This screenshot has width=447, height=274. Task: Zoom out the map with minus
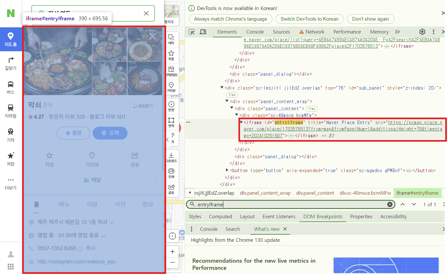(172, 262)
